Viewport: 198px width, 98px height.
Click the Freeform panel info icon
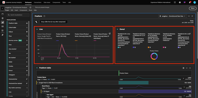tap(44, 16)
